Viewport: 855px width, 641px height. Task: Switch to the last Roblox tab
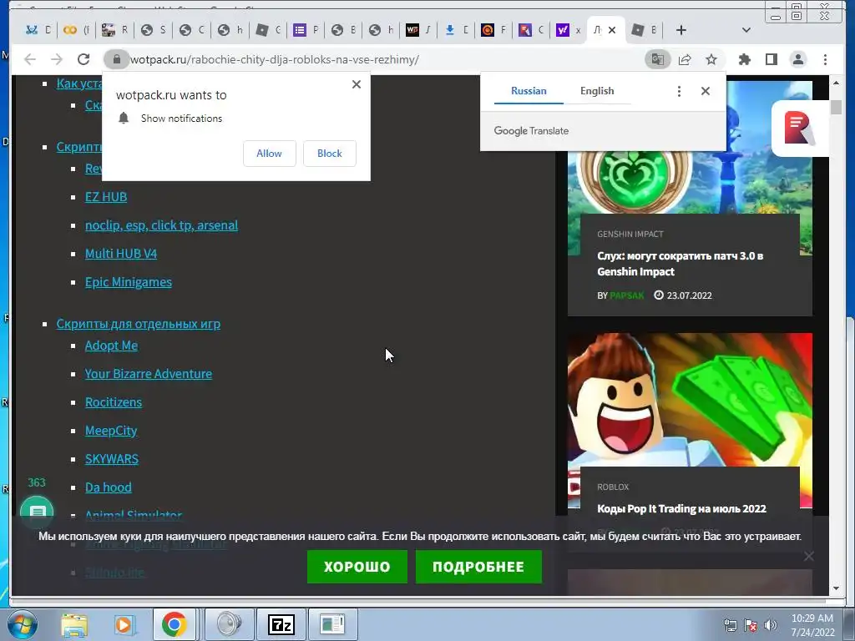pyautogui.click(x=644, y=30)
